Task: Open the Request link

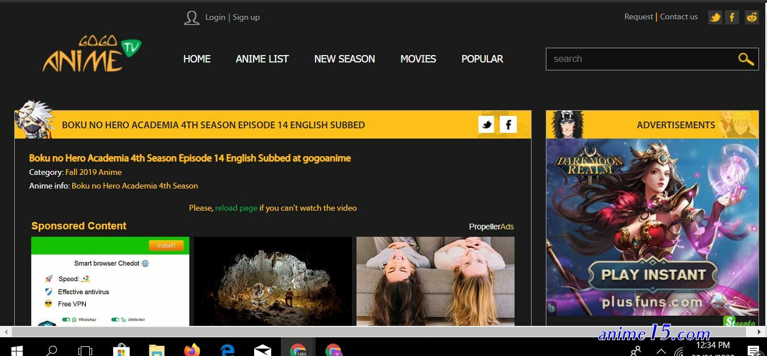Action: coord(639,17)
